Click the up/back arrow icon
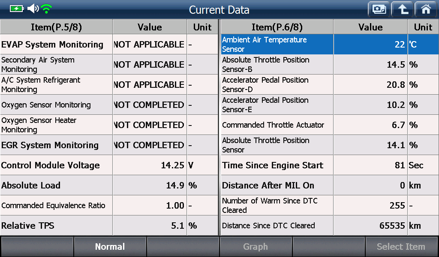The height and width of the screenshot is (257, 439). coord(402,9)
